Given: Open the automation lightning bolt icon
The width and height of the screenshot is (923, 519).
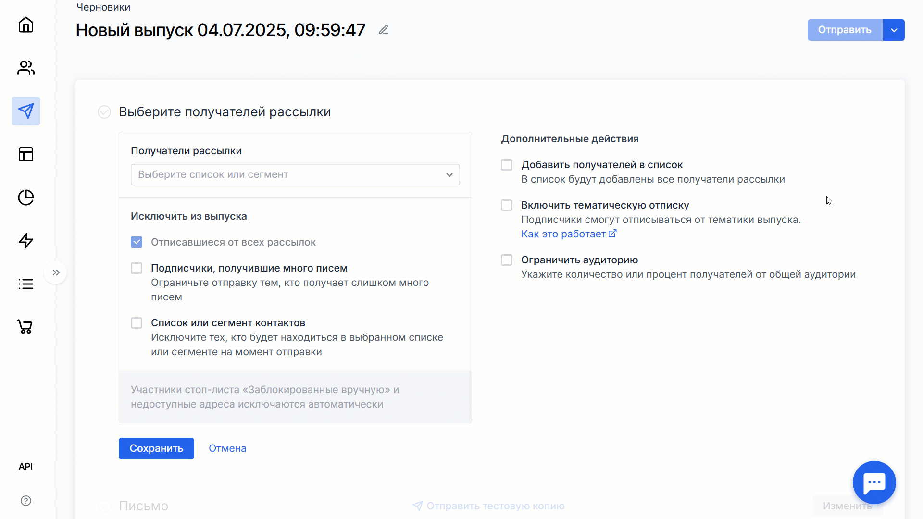Looking at the screenshot, I should click(x=26, y=241).
